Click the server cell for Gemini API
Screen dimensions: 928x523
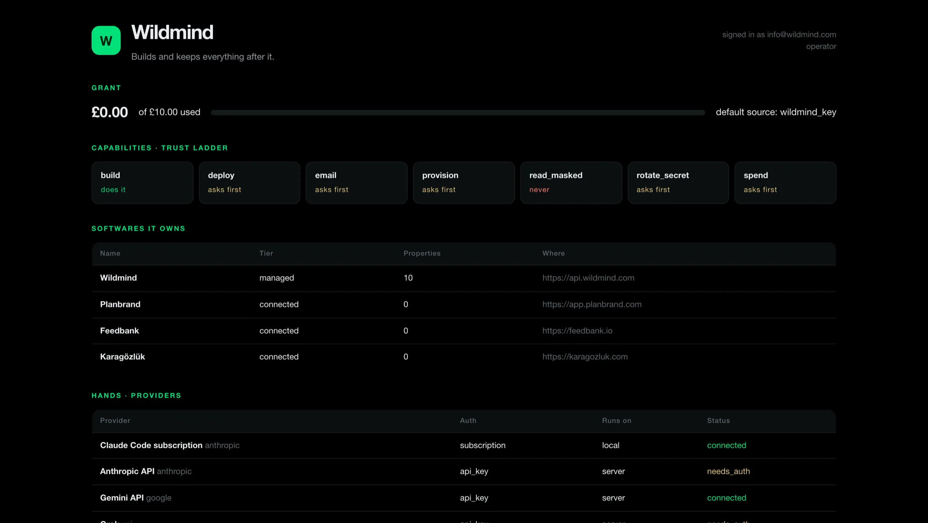coord(613,498)
